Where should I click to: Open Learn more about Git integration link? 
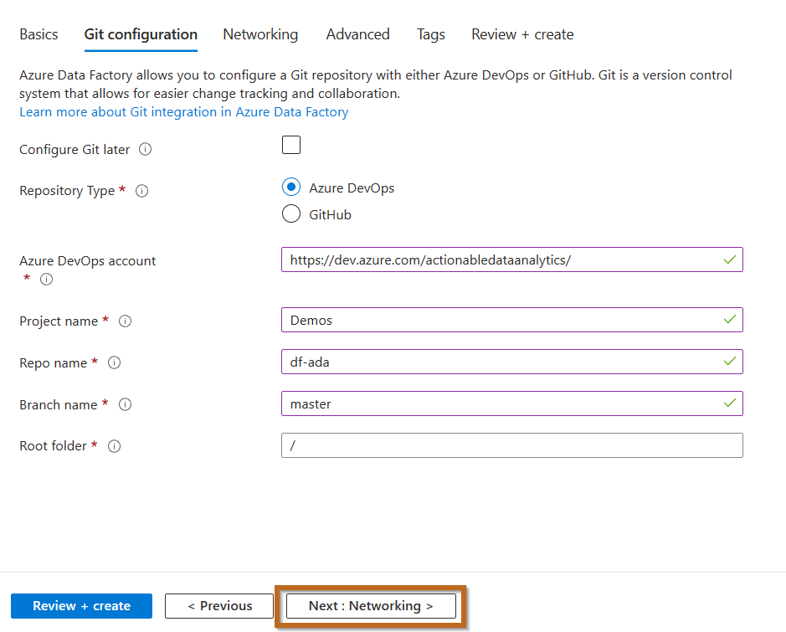coord(184,112)
